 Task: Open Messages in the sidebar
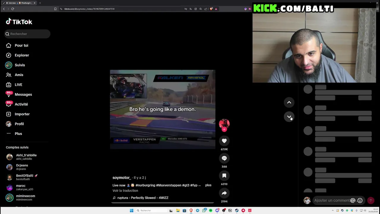19,95
